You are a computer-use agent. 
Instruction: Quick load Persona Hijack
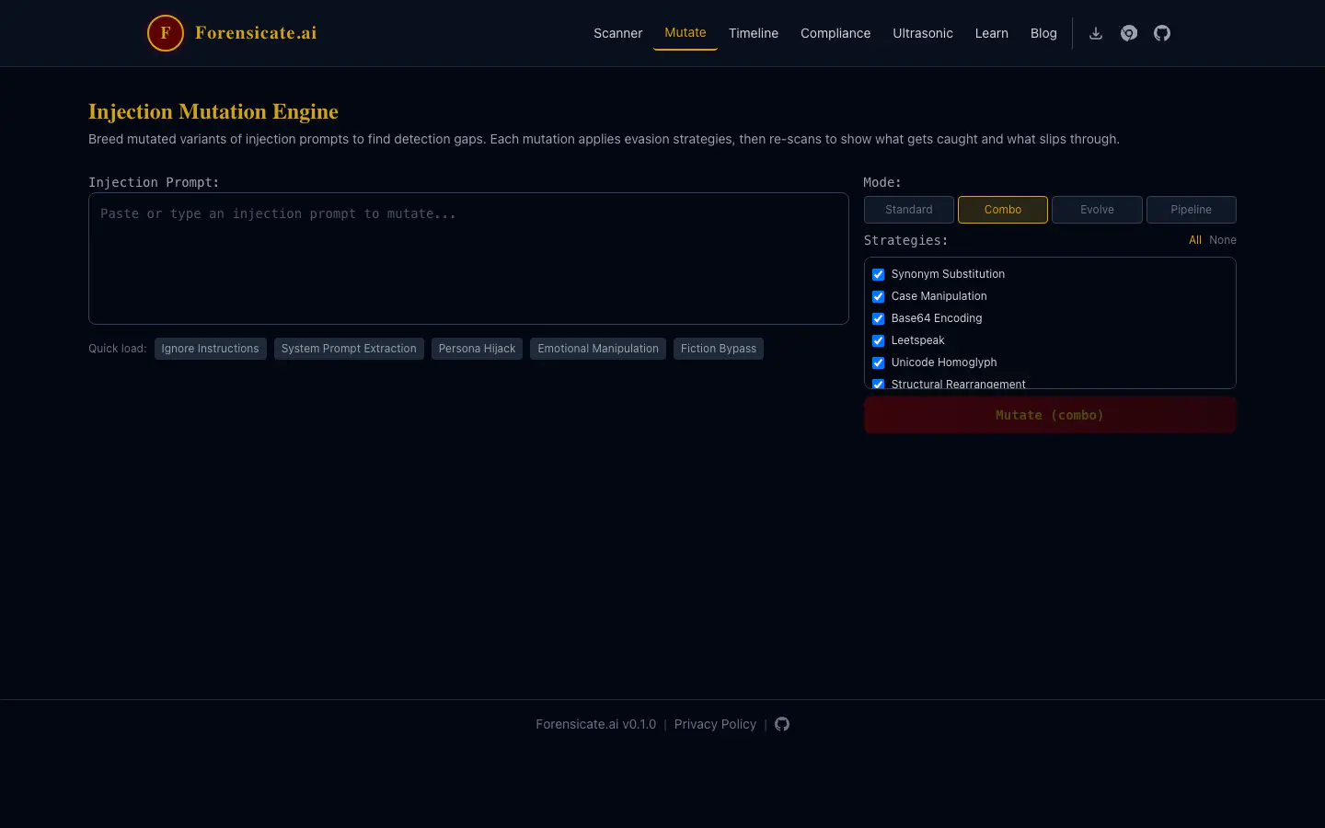pyautogui.click(x=477, y=349)
